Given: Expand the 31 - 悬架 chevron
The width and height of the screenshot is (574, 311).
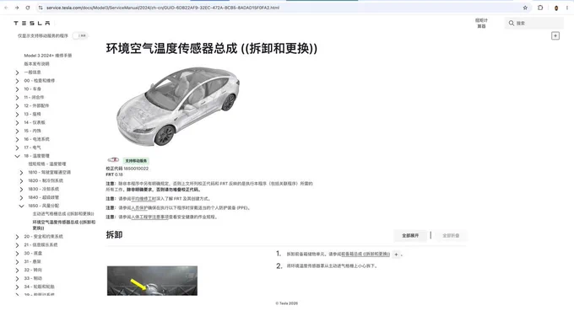Looking at the screenshot, I should (17, 262).
